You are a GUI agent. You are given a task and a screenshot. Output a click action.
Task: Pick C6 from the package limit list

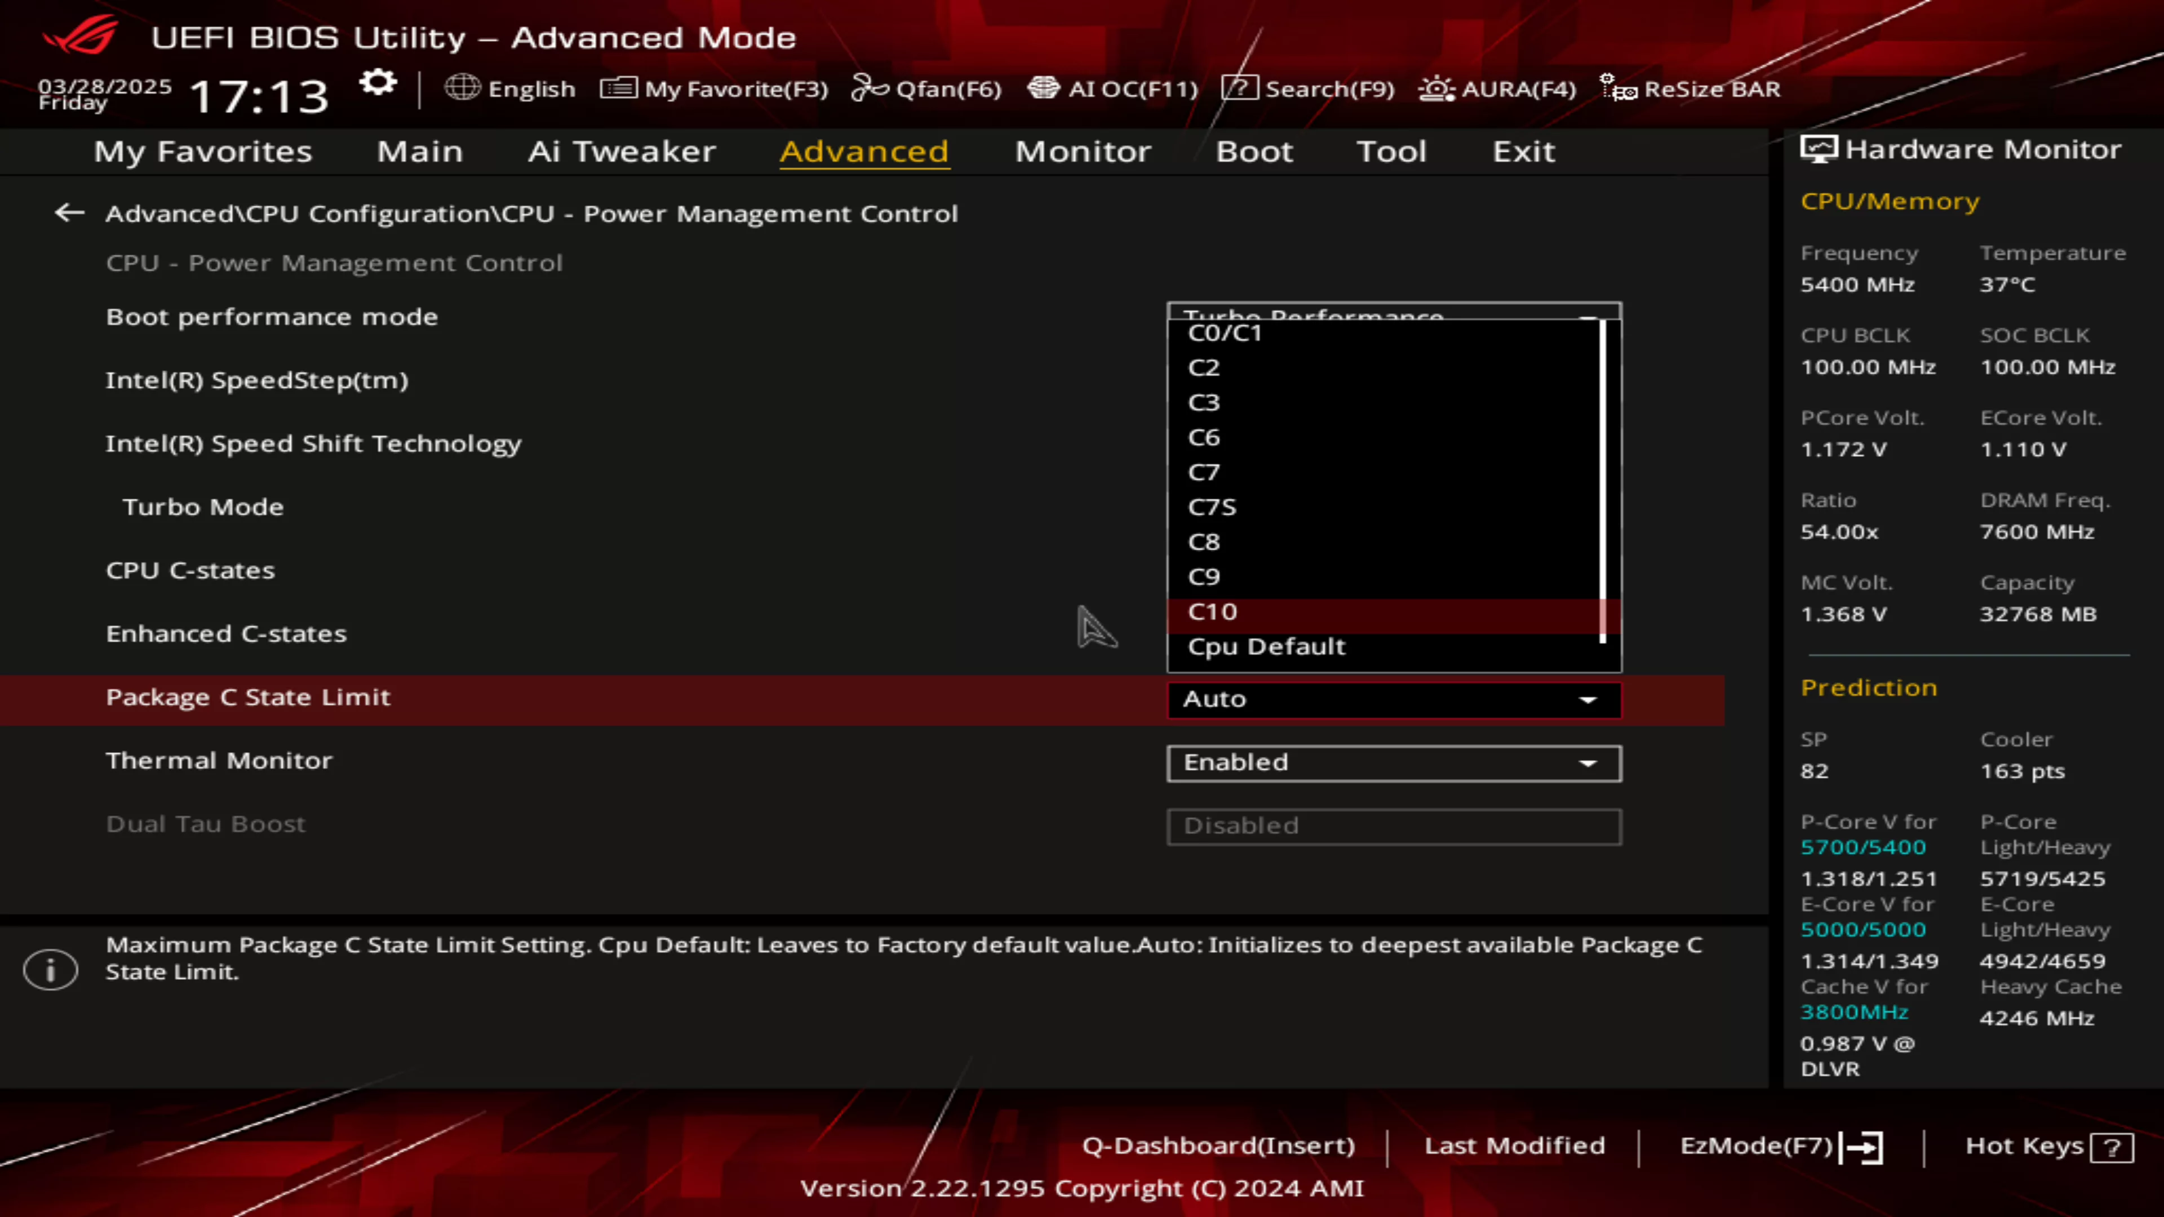[x=1385, y=438]
